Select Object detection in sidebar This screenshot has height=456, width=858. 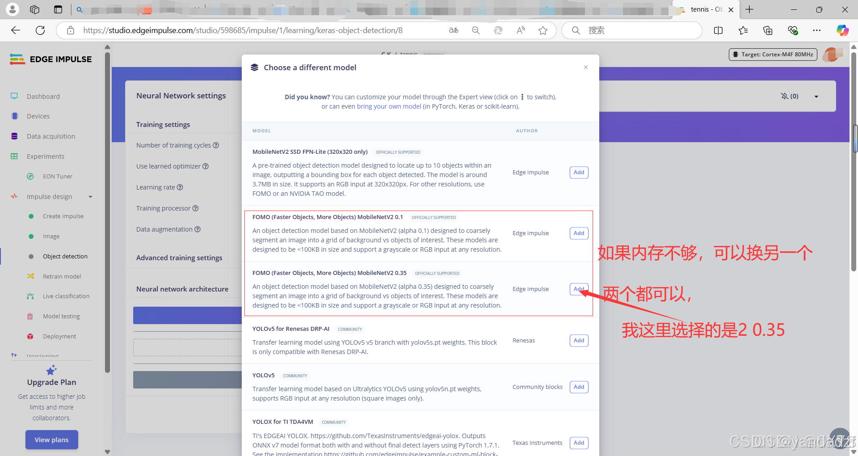65,257
